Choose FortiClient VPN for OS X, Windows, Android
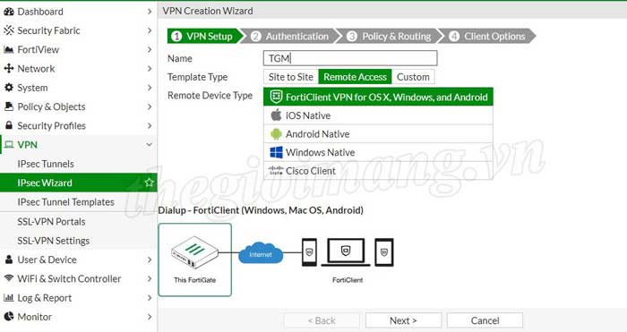627x332 pixels. point(378,97)
